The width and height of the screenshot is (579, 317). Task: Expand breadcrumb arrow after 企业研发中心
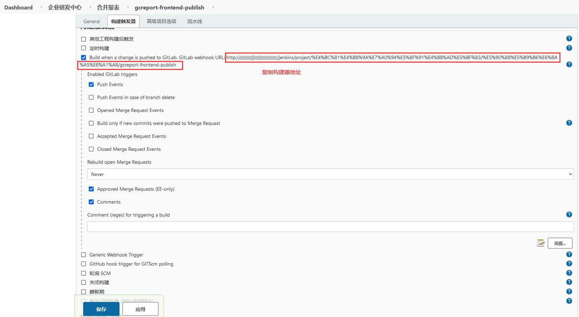90,7
